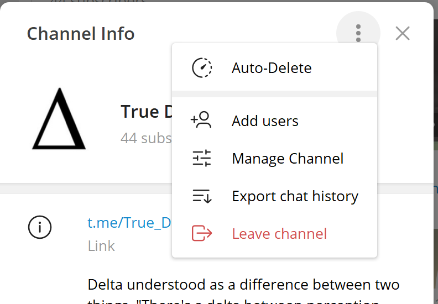The height and width of the screenshot is (304, 438).
Task: Click the Auto-Delete timer icon
Action: [202, 68]
